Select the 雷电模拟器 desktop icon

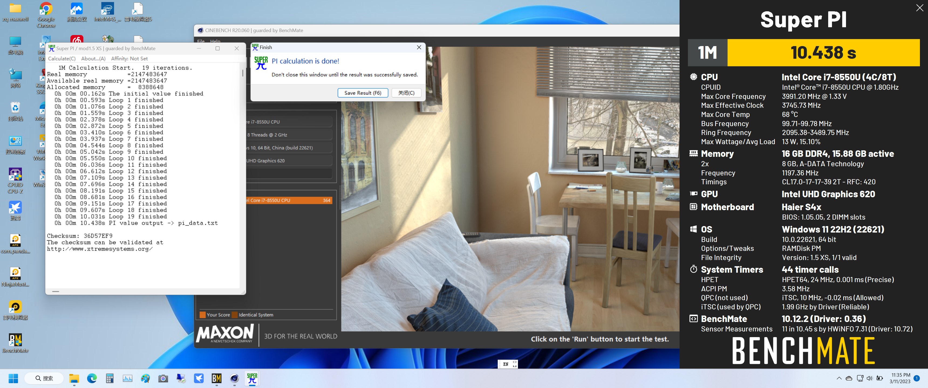pos(15,310)
